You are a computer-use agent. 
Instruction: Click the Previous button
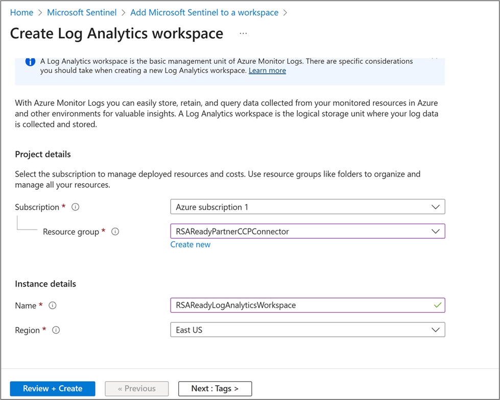[137, 389]
